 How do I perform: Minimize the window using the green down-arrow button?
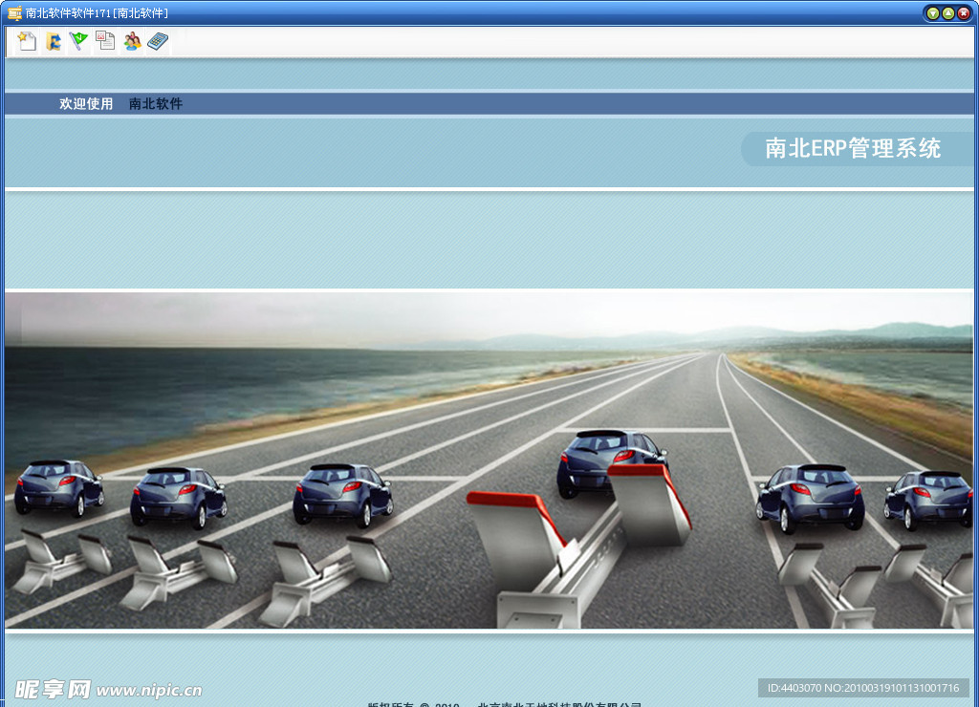pyautogui.click(x=933, y=13)
